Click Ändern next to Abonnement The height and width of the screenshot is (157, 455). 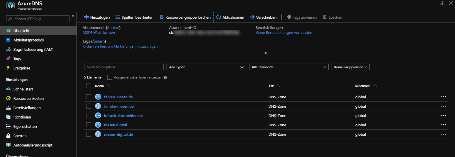coord(113,27)
